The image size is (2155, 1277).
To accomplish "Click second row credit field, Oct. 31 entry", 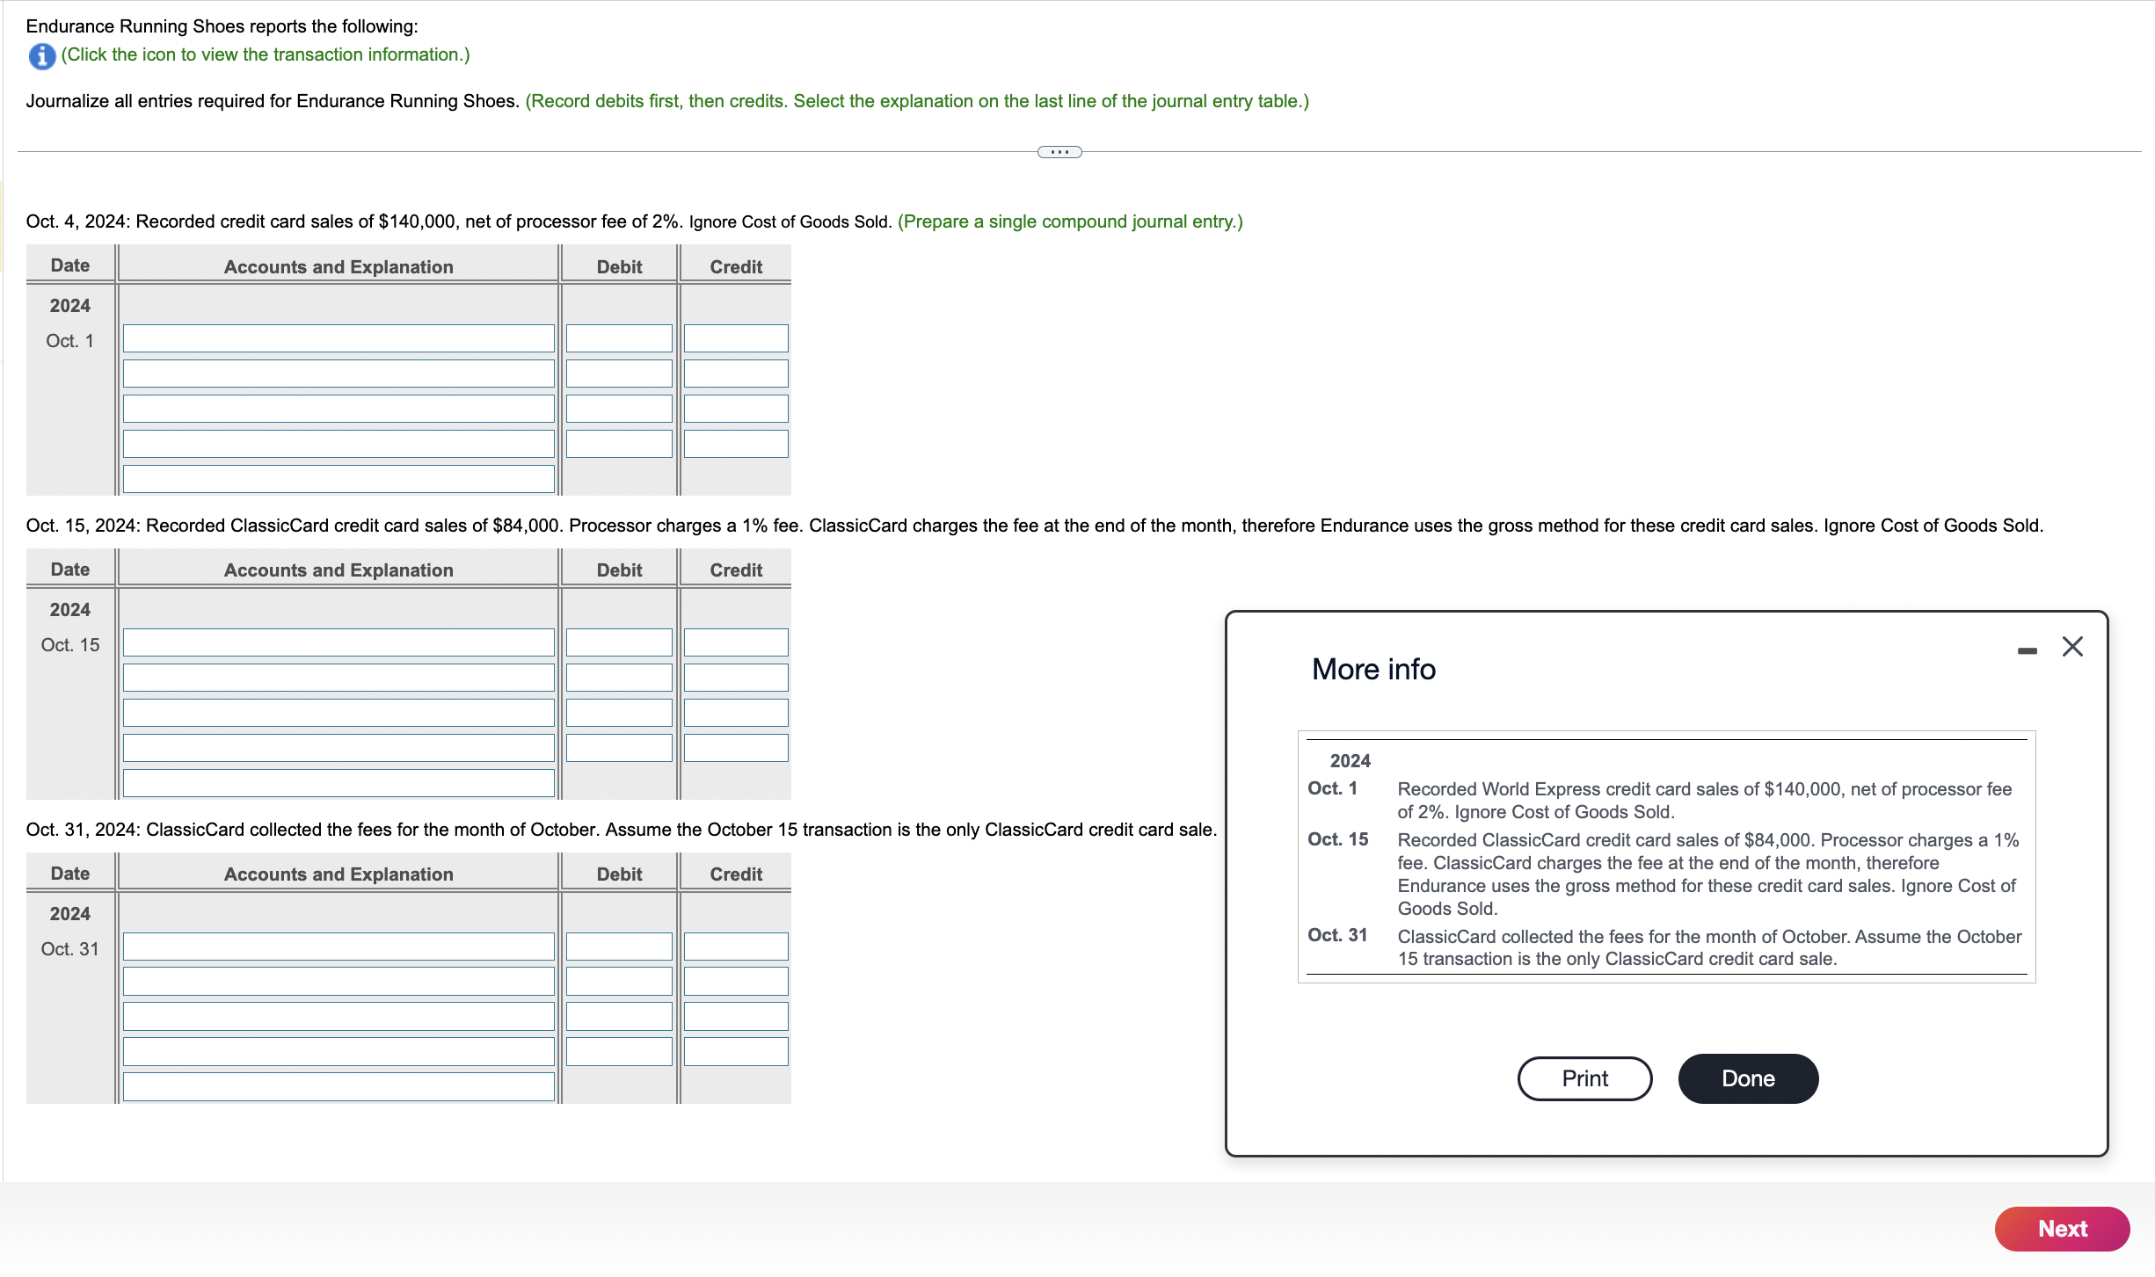I will pos(736,982).
